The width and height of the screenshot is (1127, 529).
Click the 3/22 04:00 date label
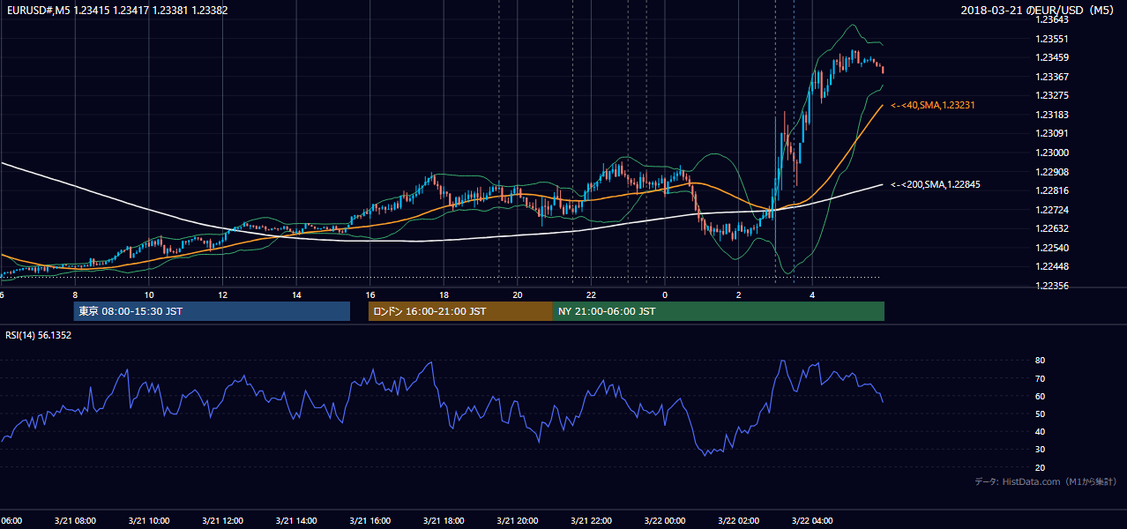pyautogui.click(x=811, y=521)
